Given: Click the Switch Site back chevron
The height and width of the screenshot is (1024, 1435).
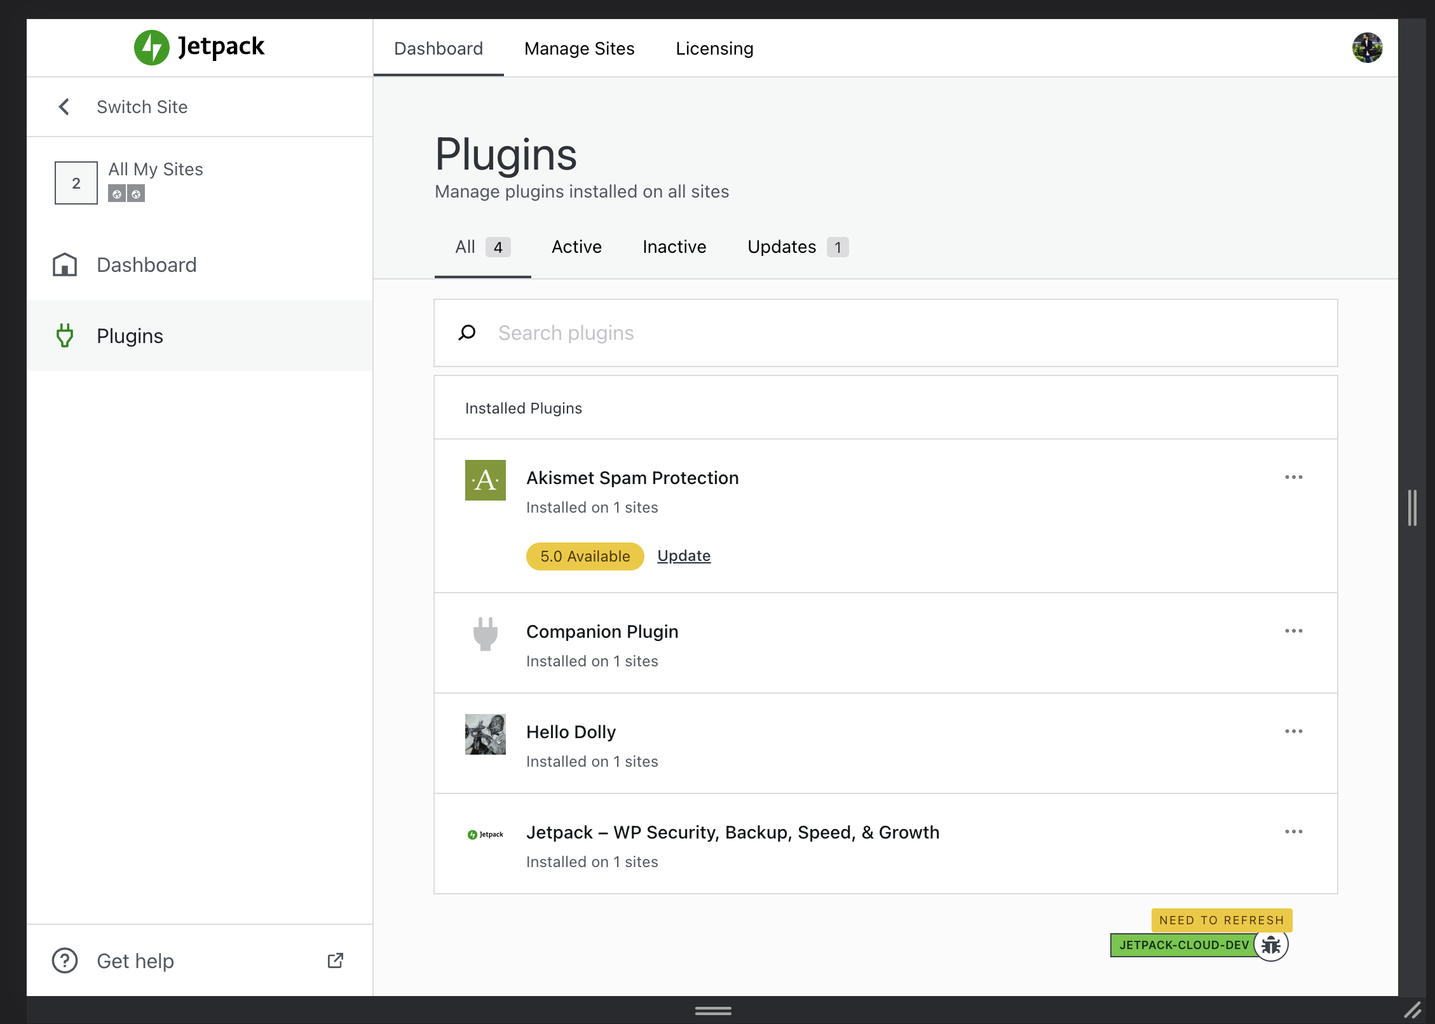Looking at the screenshot, I should pyautogui.click(x=64, y=107).
